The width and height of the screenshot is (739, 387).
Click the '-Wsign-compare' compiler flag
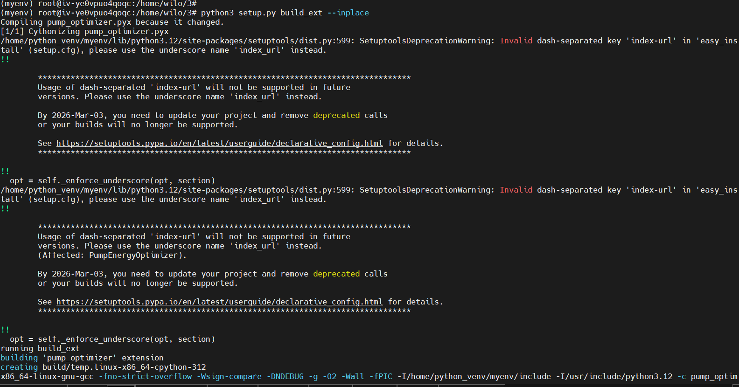(x=229, y=376)
